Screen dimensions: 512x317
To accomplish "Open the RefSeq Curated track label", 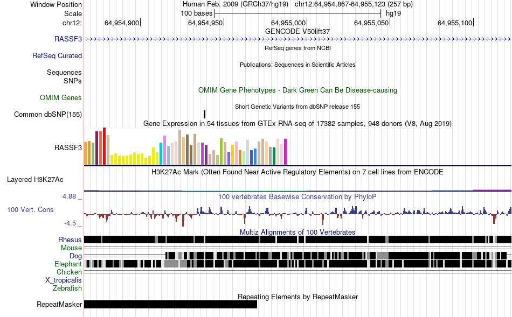I will pos(57,55).
